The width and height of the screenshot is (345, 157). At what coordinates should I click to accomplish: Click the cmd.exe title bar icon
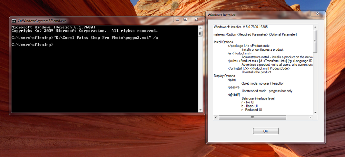[14, 21]
